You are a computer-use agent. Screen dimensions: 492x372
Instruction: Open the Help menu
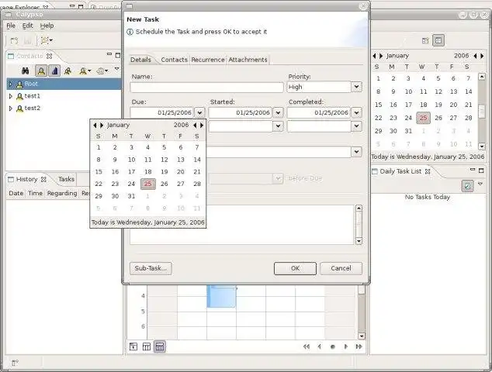tap(47, 26)
